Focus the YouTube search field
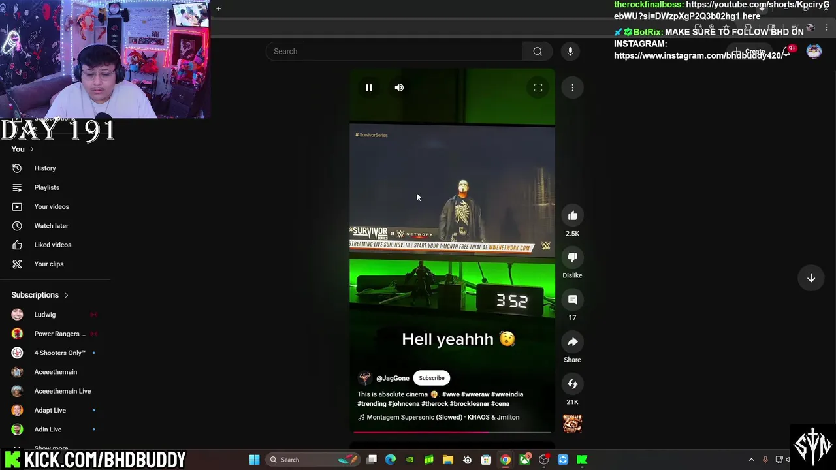The height and width of the screenshot is (470, 836). tap(394, 51)
